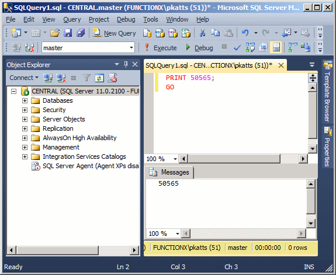The height and width of the screenshot is (275, 336).
Task: Toggle the editor split pane handle
Action: tap(313, 78)
